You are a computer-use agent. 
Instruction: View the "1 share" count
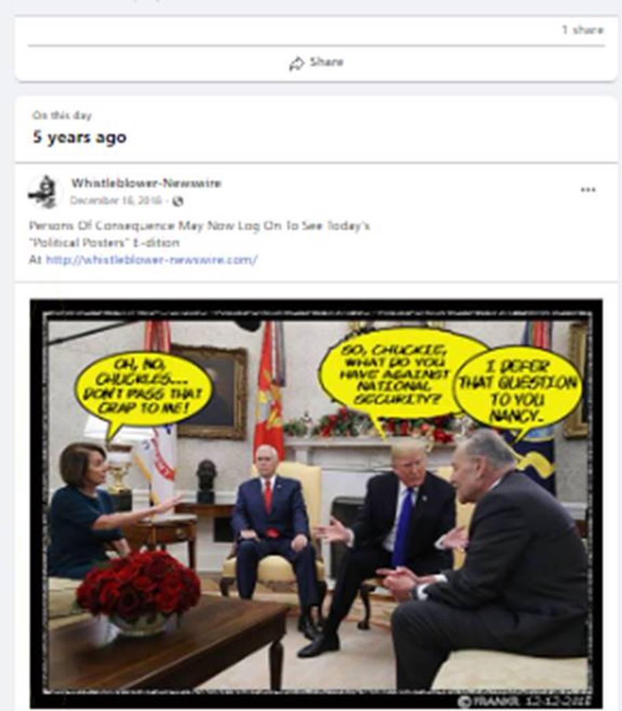tap(582, 30)
